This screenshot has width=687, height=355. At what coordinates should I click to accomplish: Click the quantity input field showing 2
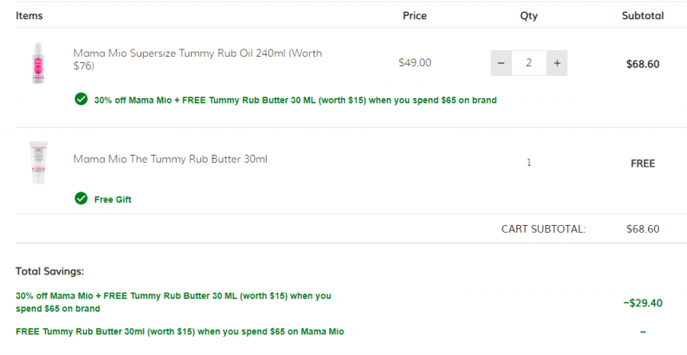coord(529,63)
